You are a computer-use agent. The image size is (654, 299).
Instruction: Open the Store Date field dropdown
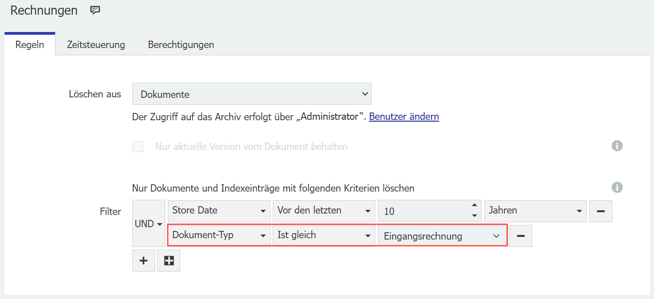[x=219, y=211]
